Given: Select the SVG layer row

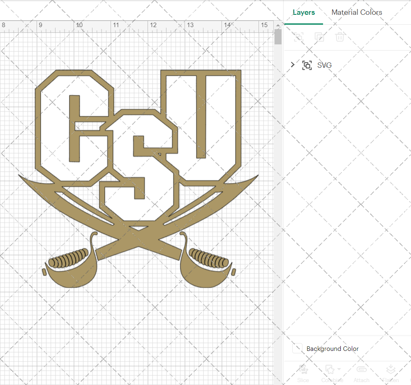Looking at the screenshot, I should (x=348, y=65).
